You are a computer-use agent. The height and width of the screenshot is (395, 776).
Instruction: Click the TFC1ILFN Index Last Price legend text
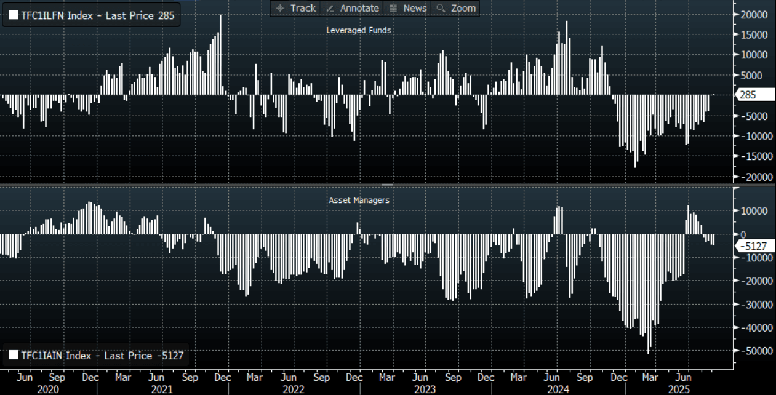coord(96,16)
